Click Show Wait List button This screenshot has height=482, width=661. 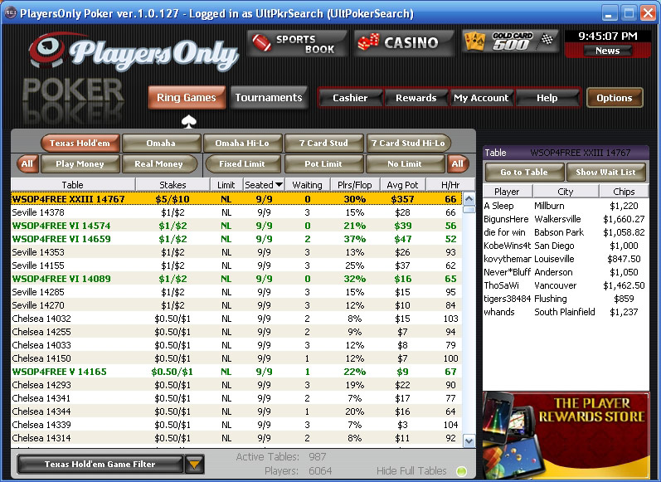point(605,172)
